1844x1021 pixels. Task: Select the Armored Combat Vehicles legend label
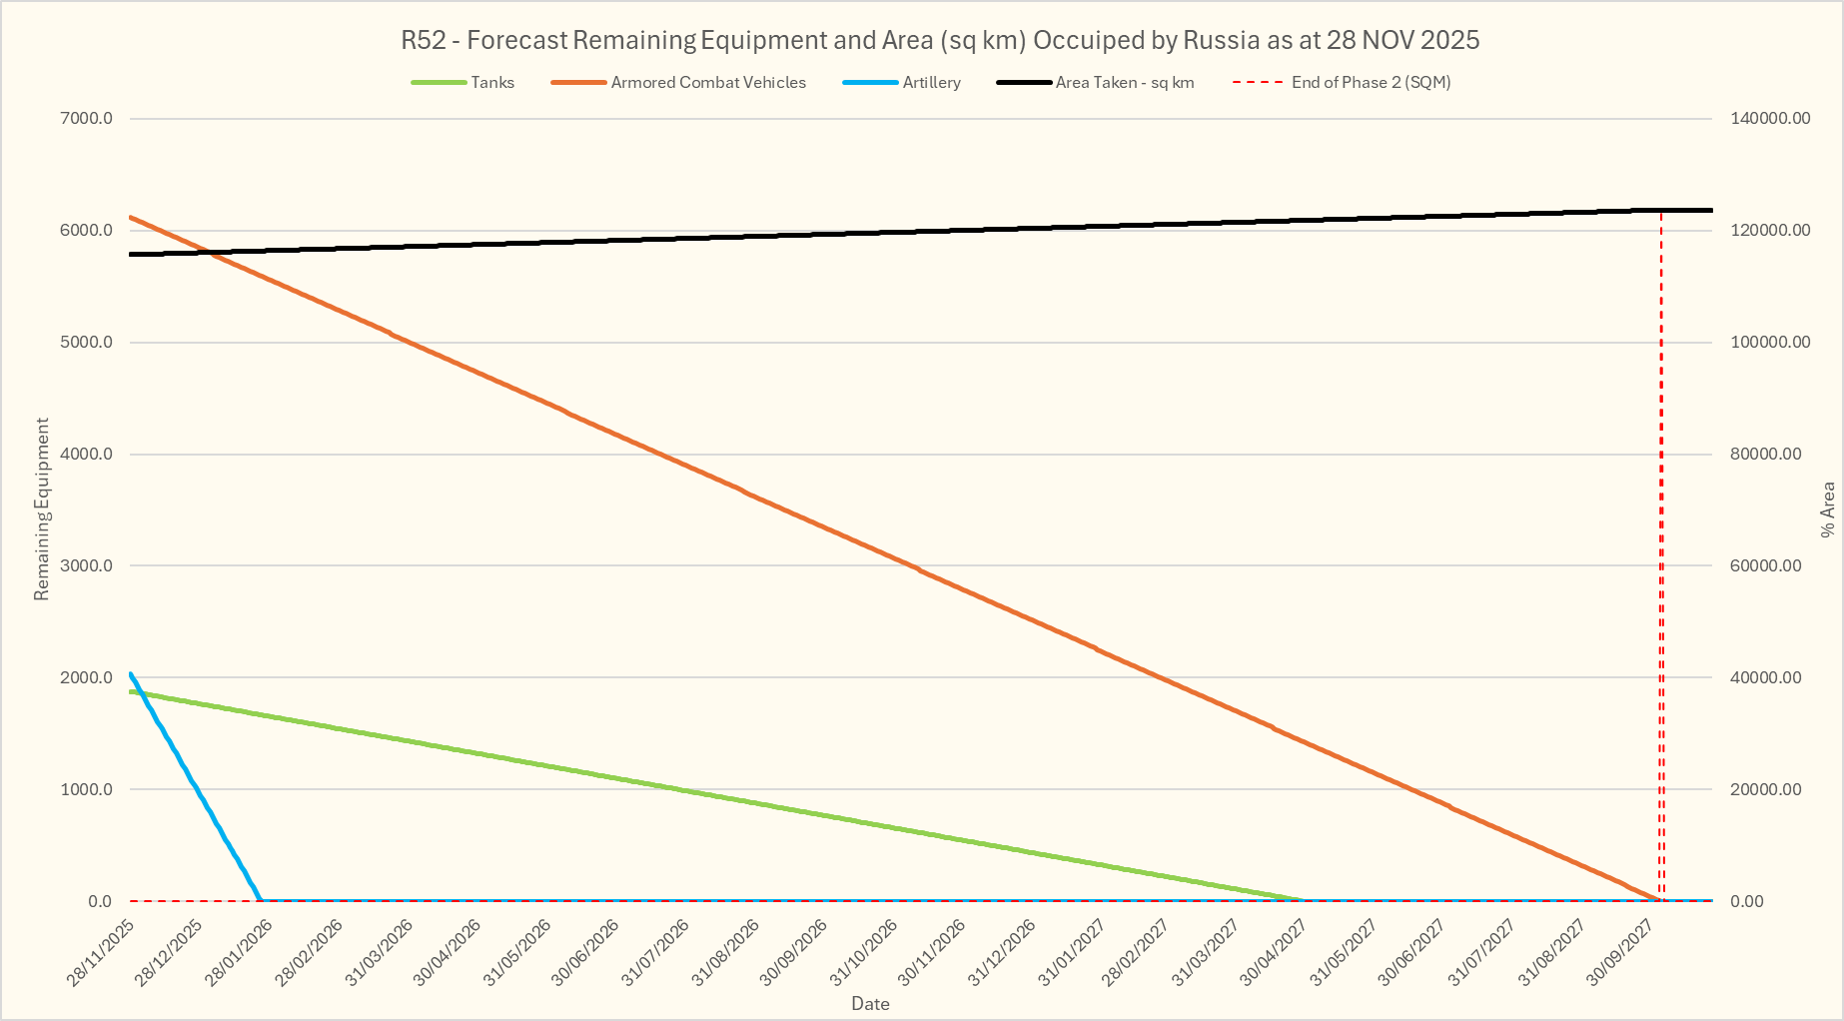coord(708,83)
